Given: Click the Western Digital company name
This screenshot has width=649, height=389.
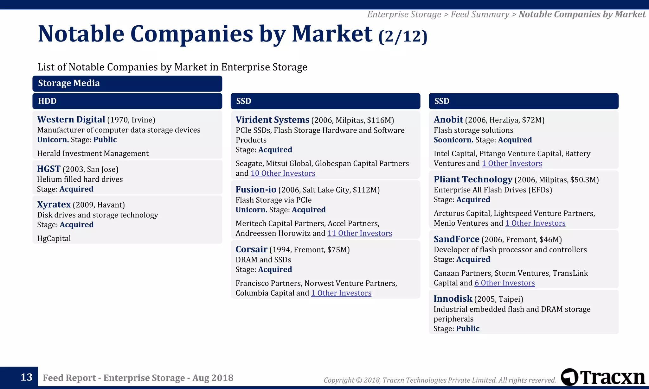Looking at the screenshot, I should [x=71, y=119].
